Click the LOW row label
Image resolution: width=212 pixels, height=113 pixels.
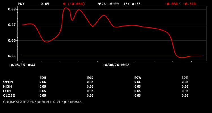pyautogui.click(x=7, y=91)
